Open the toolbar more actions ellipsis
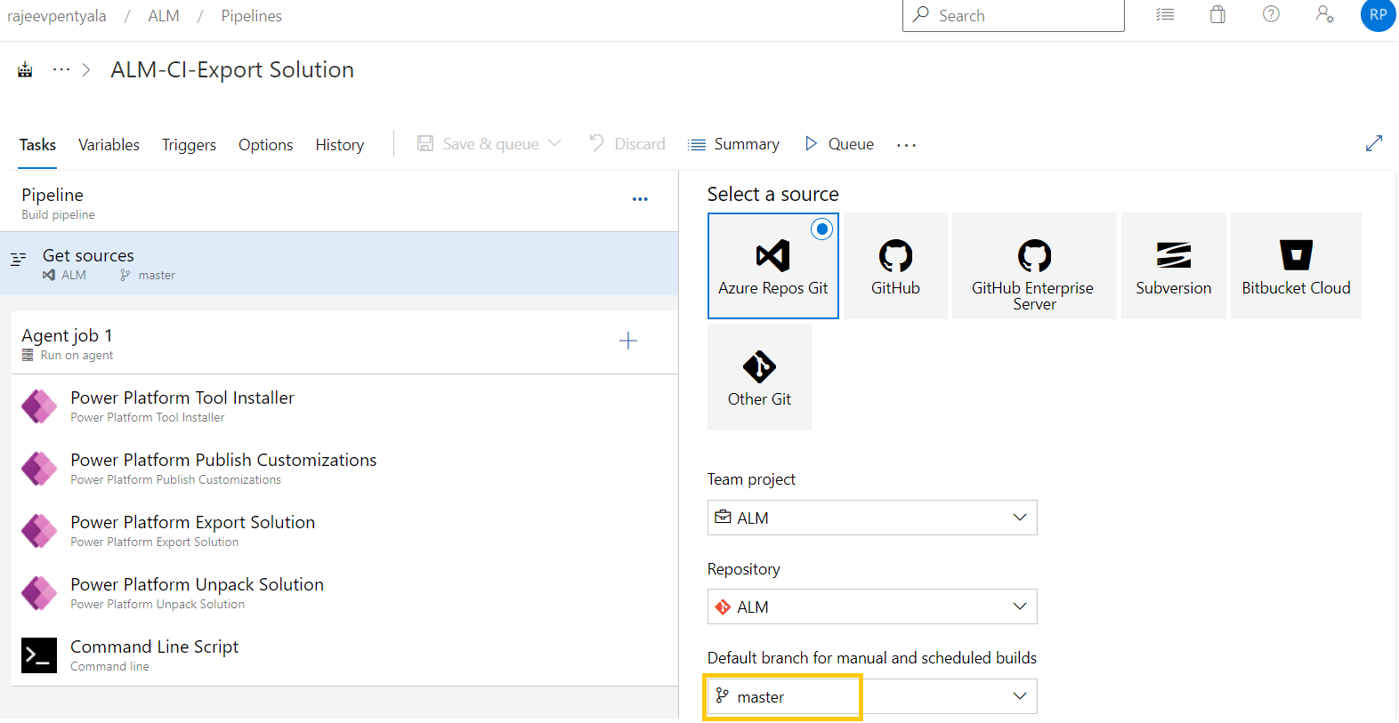Viewport: 1399px width, 723px height. (906, 144)
